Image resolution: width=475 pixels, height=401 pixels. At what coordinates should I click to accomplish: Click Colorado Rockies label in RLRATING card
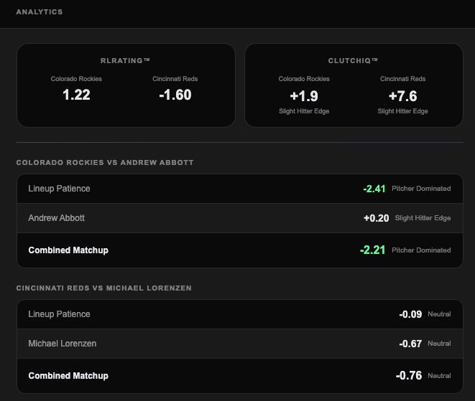[76, 79]
